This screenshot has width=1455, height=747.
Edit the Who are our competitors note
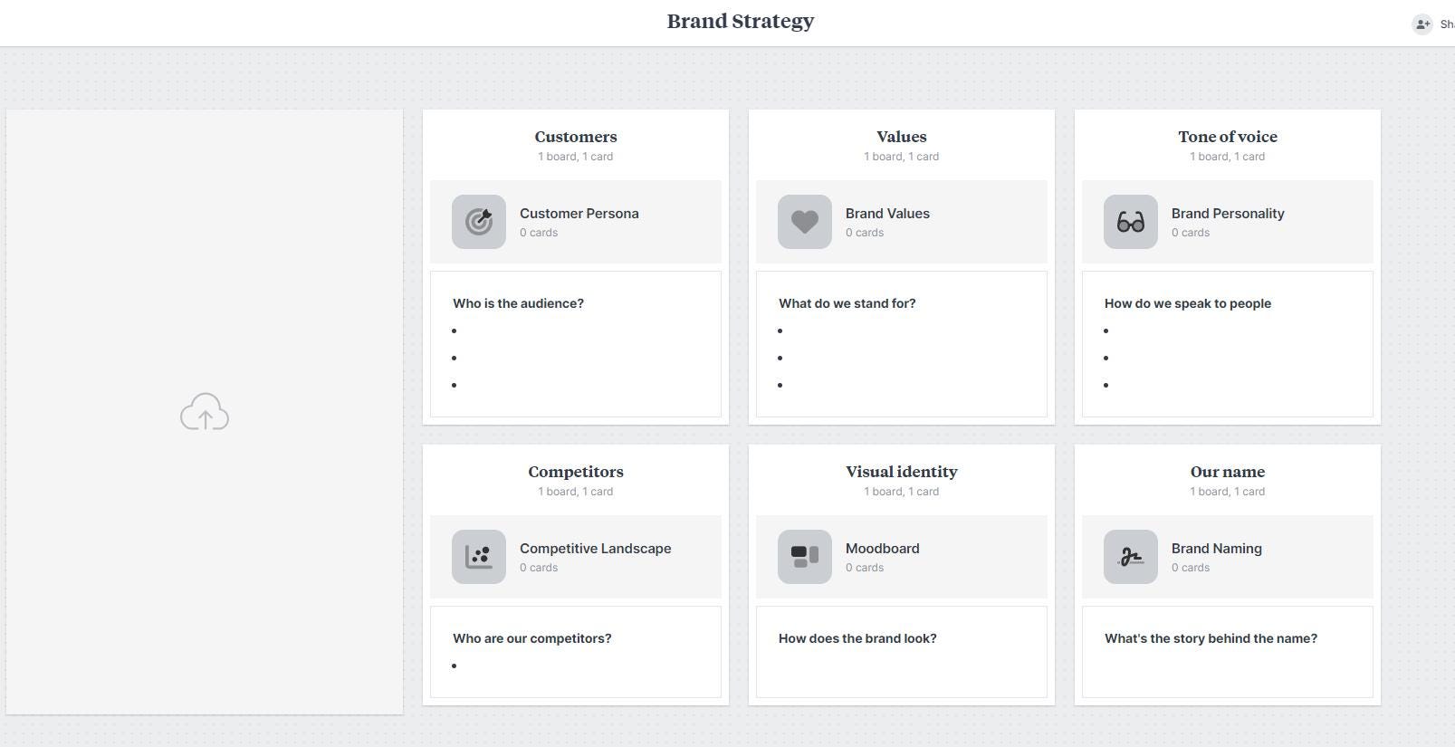(x=576, y=652)
